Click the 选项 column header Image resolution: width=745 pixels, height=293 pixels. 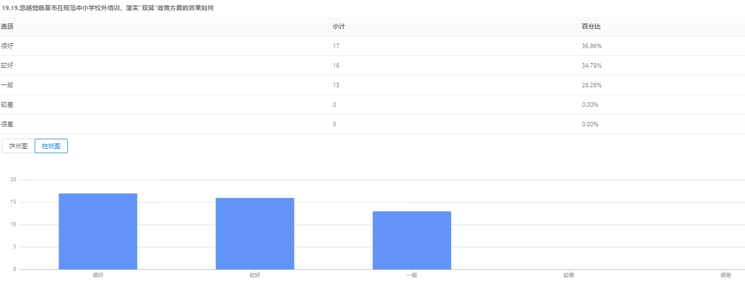click(7, 27)
